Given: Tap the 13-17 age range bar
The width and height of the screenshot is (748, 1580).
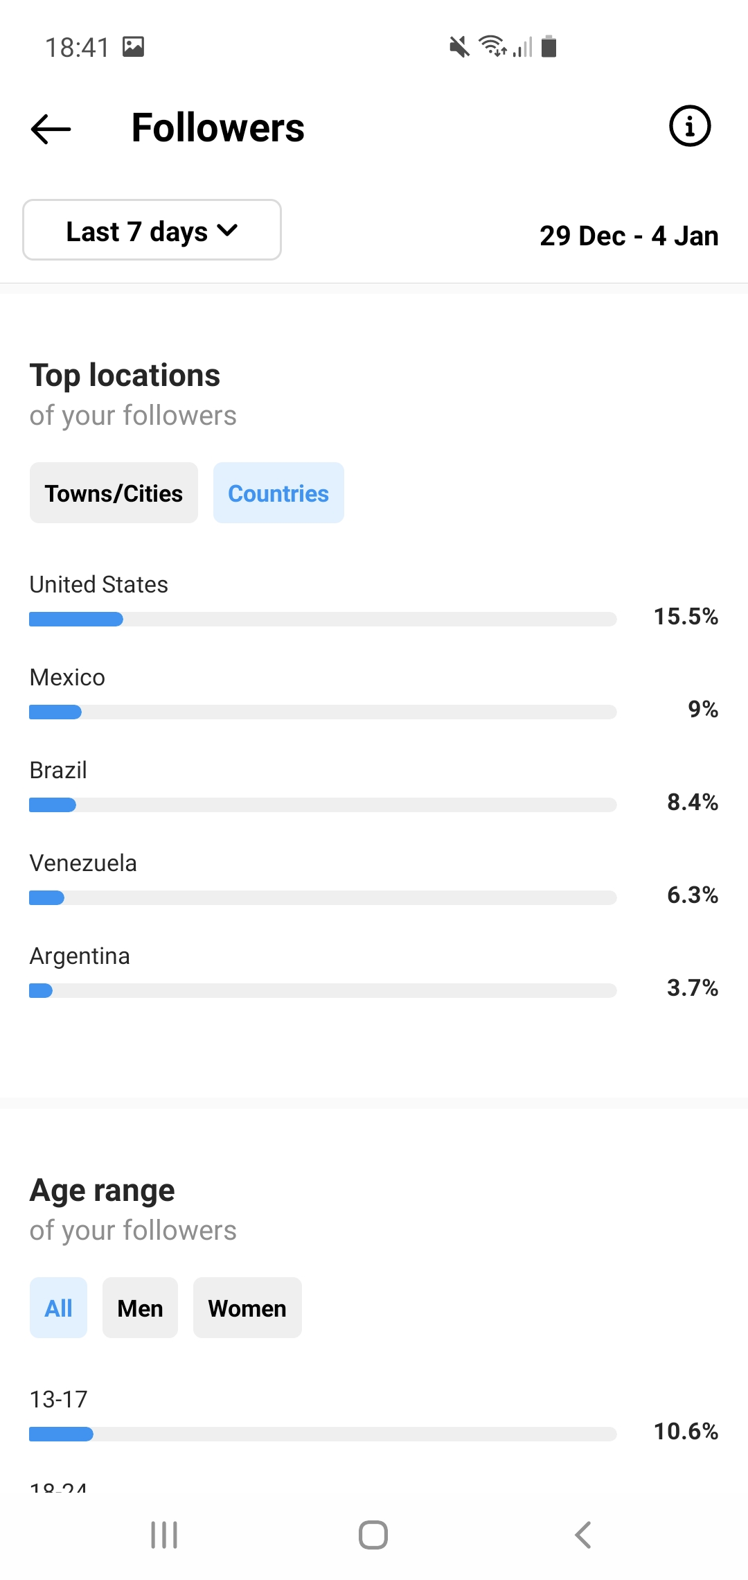Looking at the screenshot, I should pyautogui.click(x=323, y=1434).
